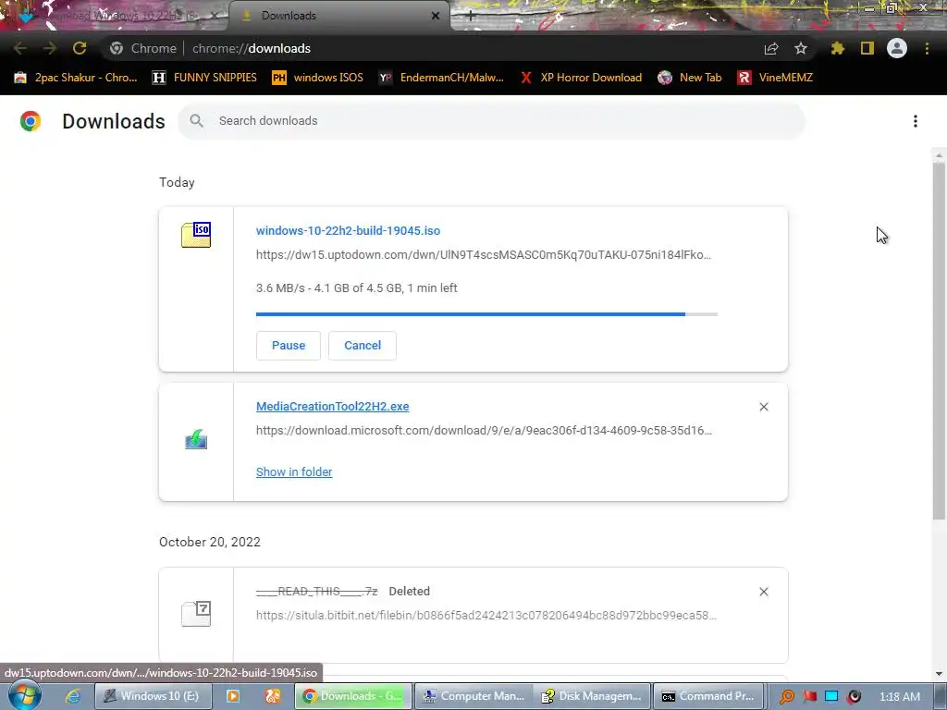The image size is (947, 710).
Task: Click the network monitor tray icon
Action: [831, 696]
